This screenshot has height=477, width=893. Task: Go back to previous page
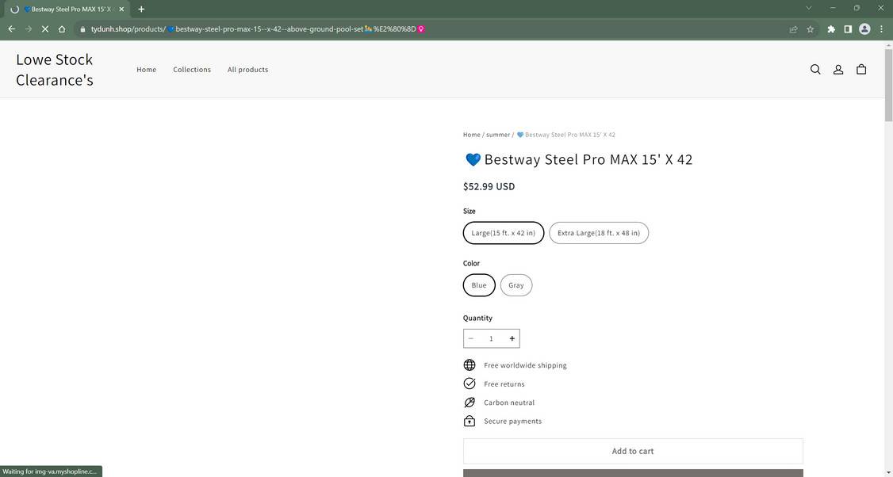click(x=11, y=29)
